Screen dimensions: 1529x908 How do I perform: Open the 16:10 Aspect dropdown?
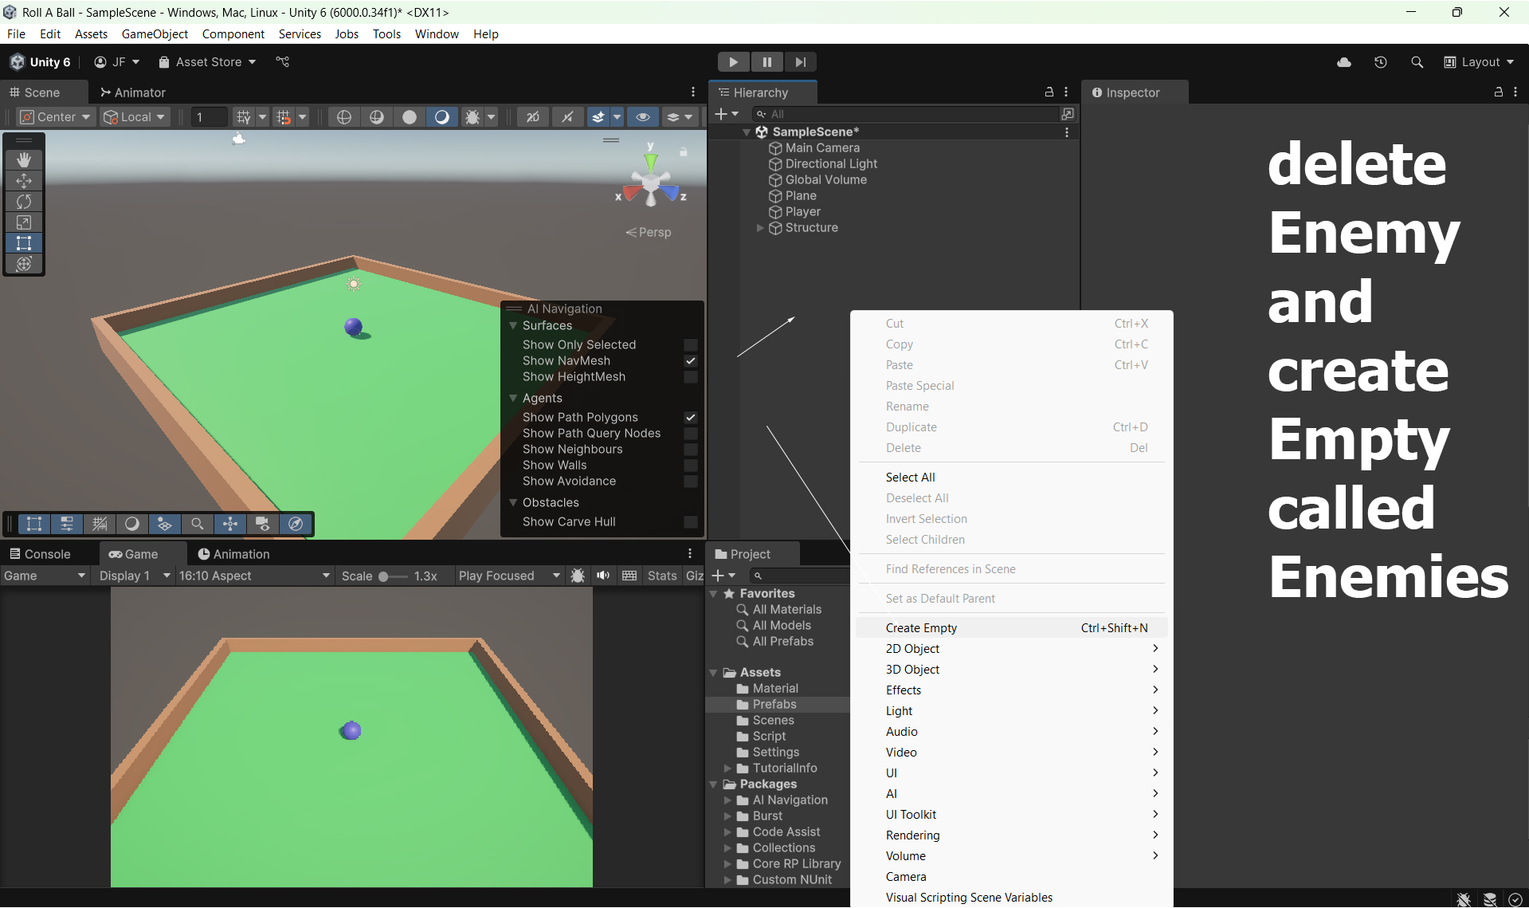coord(253,576)
